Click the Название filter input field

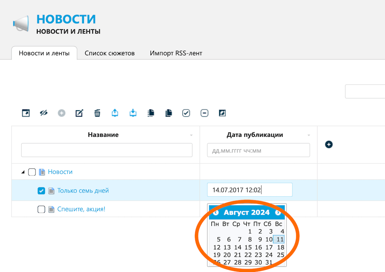pyautogui.click(x=107, y=150)
